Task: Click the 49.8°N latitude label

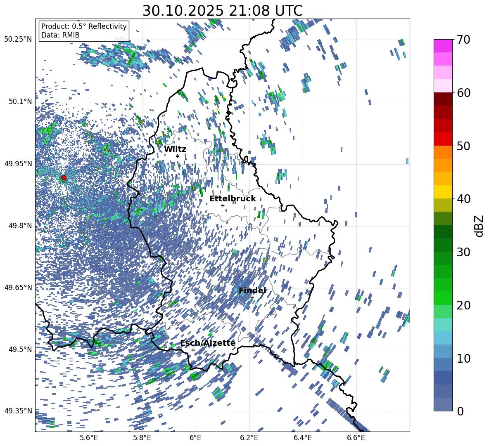Action: click(x=20, y=226)
